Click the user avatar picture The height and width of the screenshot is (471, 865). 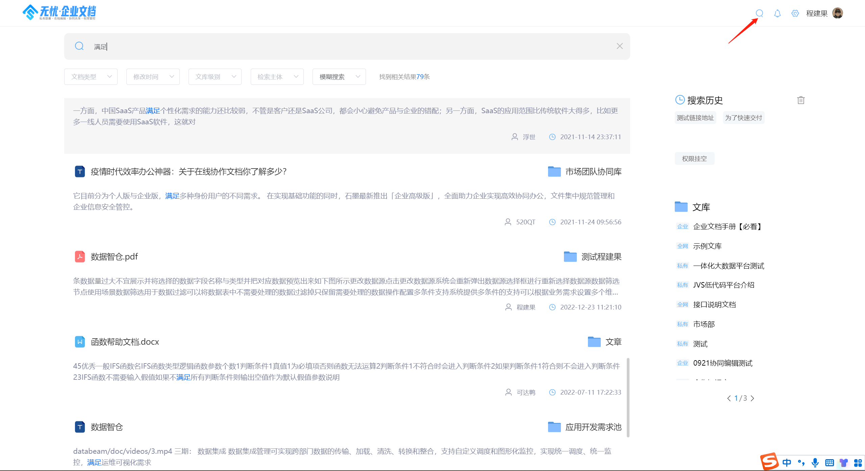point(837,13)
